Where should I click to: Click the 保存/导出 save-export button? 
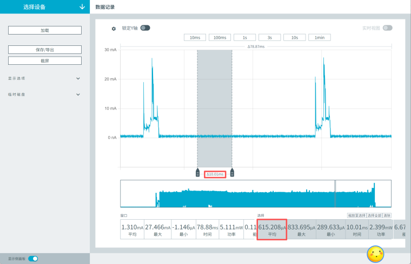45,50
